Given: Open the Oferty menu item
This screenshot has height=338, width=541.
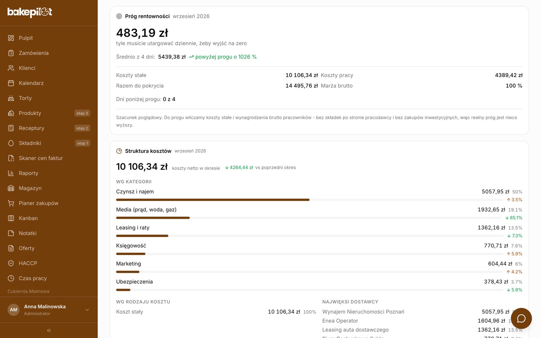Looking at the screenshot, I should [x=49, y=248].
